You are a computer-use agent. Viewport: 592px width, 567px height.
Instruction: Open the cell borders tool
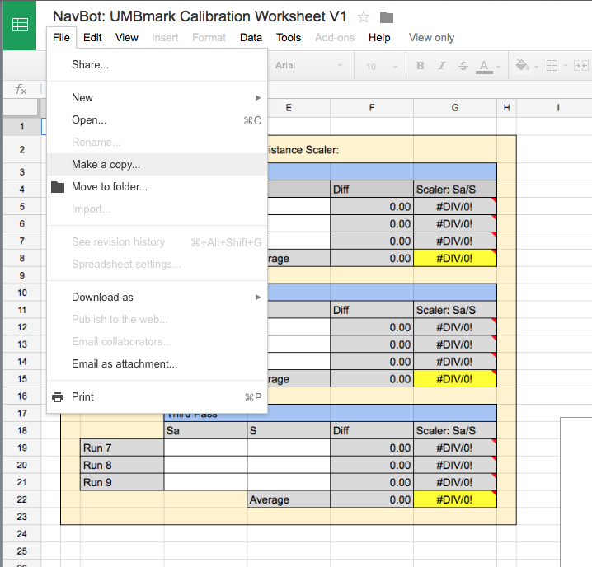[552, 66]
